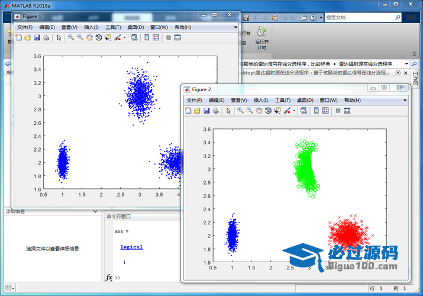Hide plot tools icon in Figure 1
Image resolution: width=423 pixels, height=296 pixels.
coord(169,38)
